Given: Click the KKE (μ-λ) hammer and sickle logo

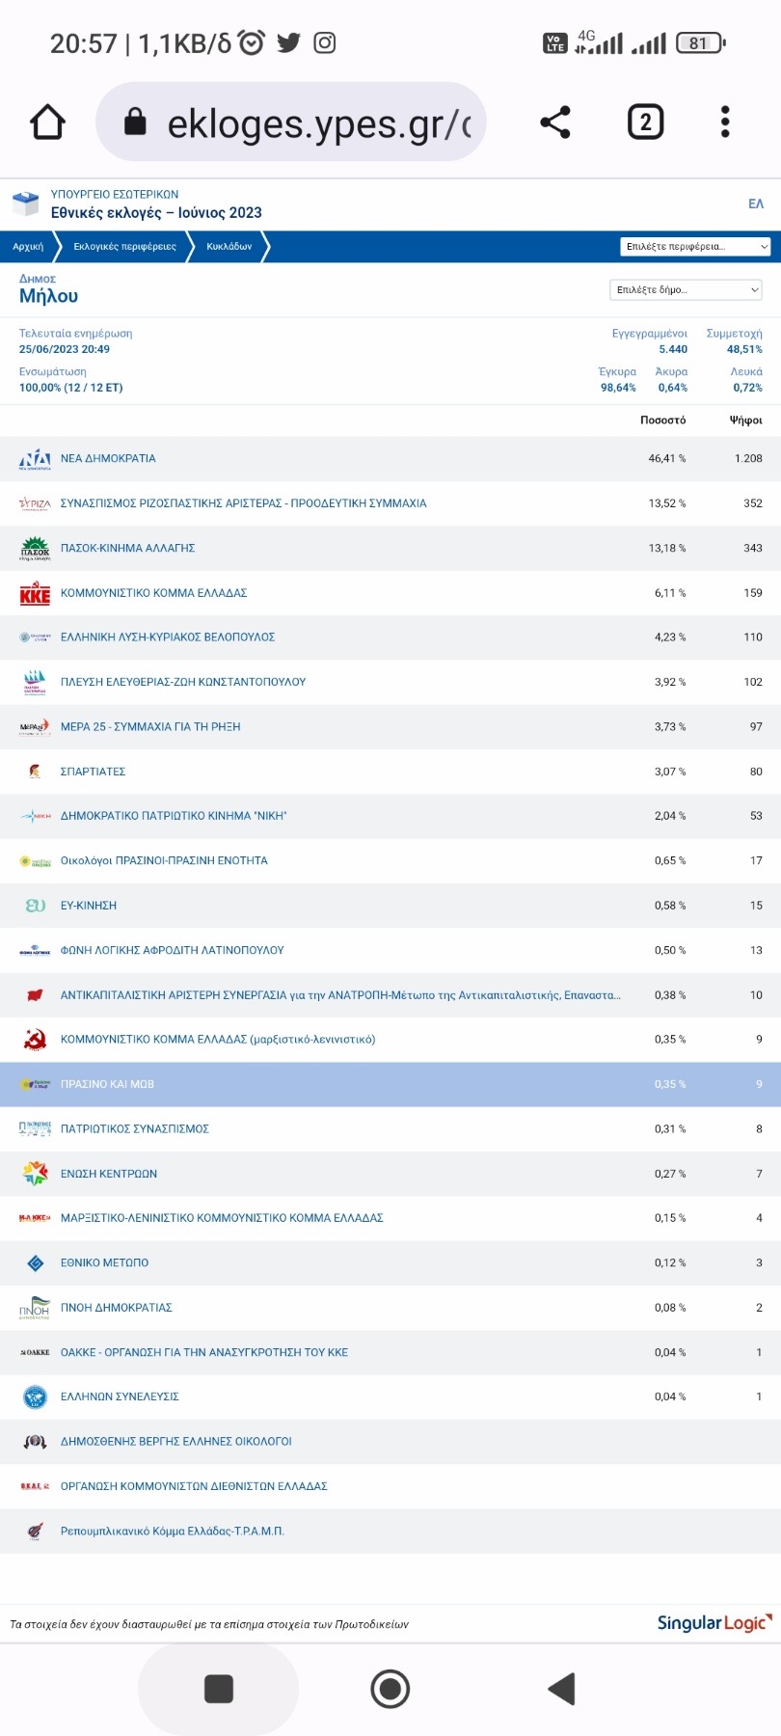Looking at the screenshot, I should coord(35,1040).
